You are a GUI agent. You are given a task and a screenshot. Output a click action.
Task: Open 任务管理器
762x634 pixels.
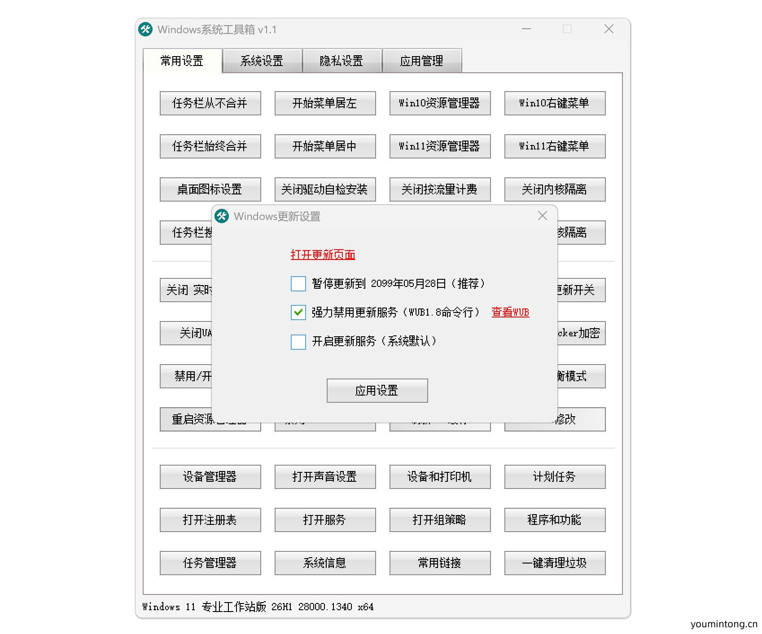click(210, 563)
